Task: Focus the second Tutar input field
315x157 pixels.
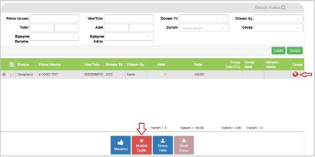Action: (x=67, y=28)
